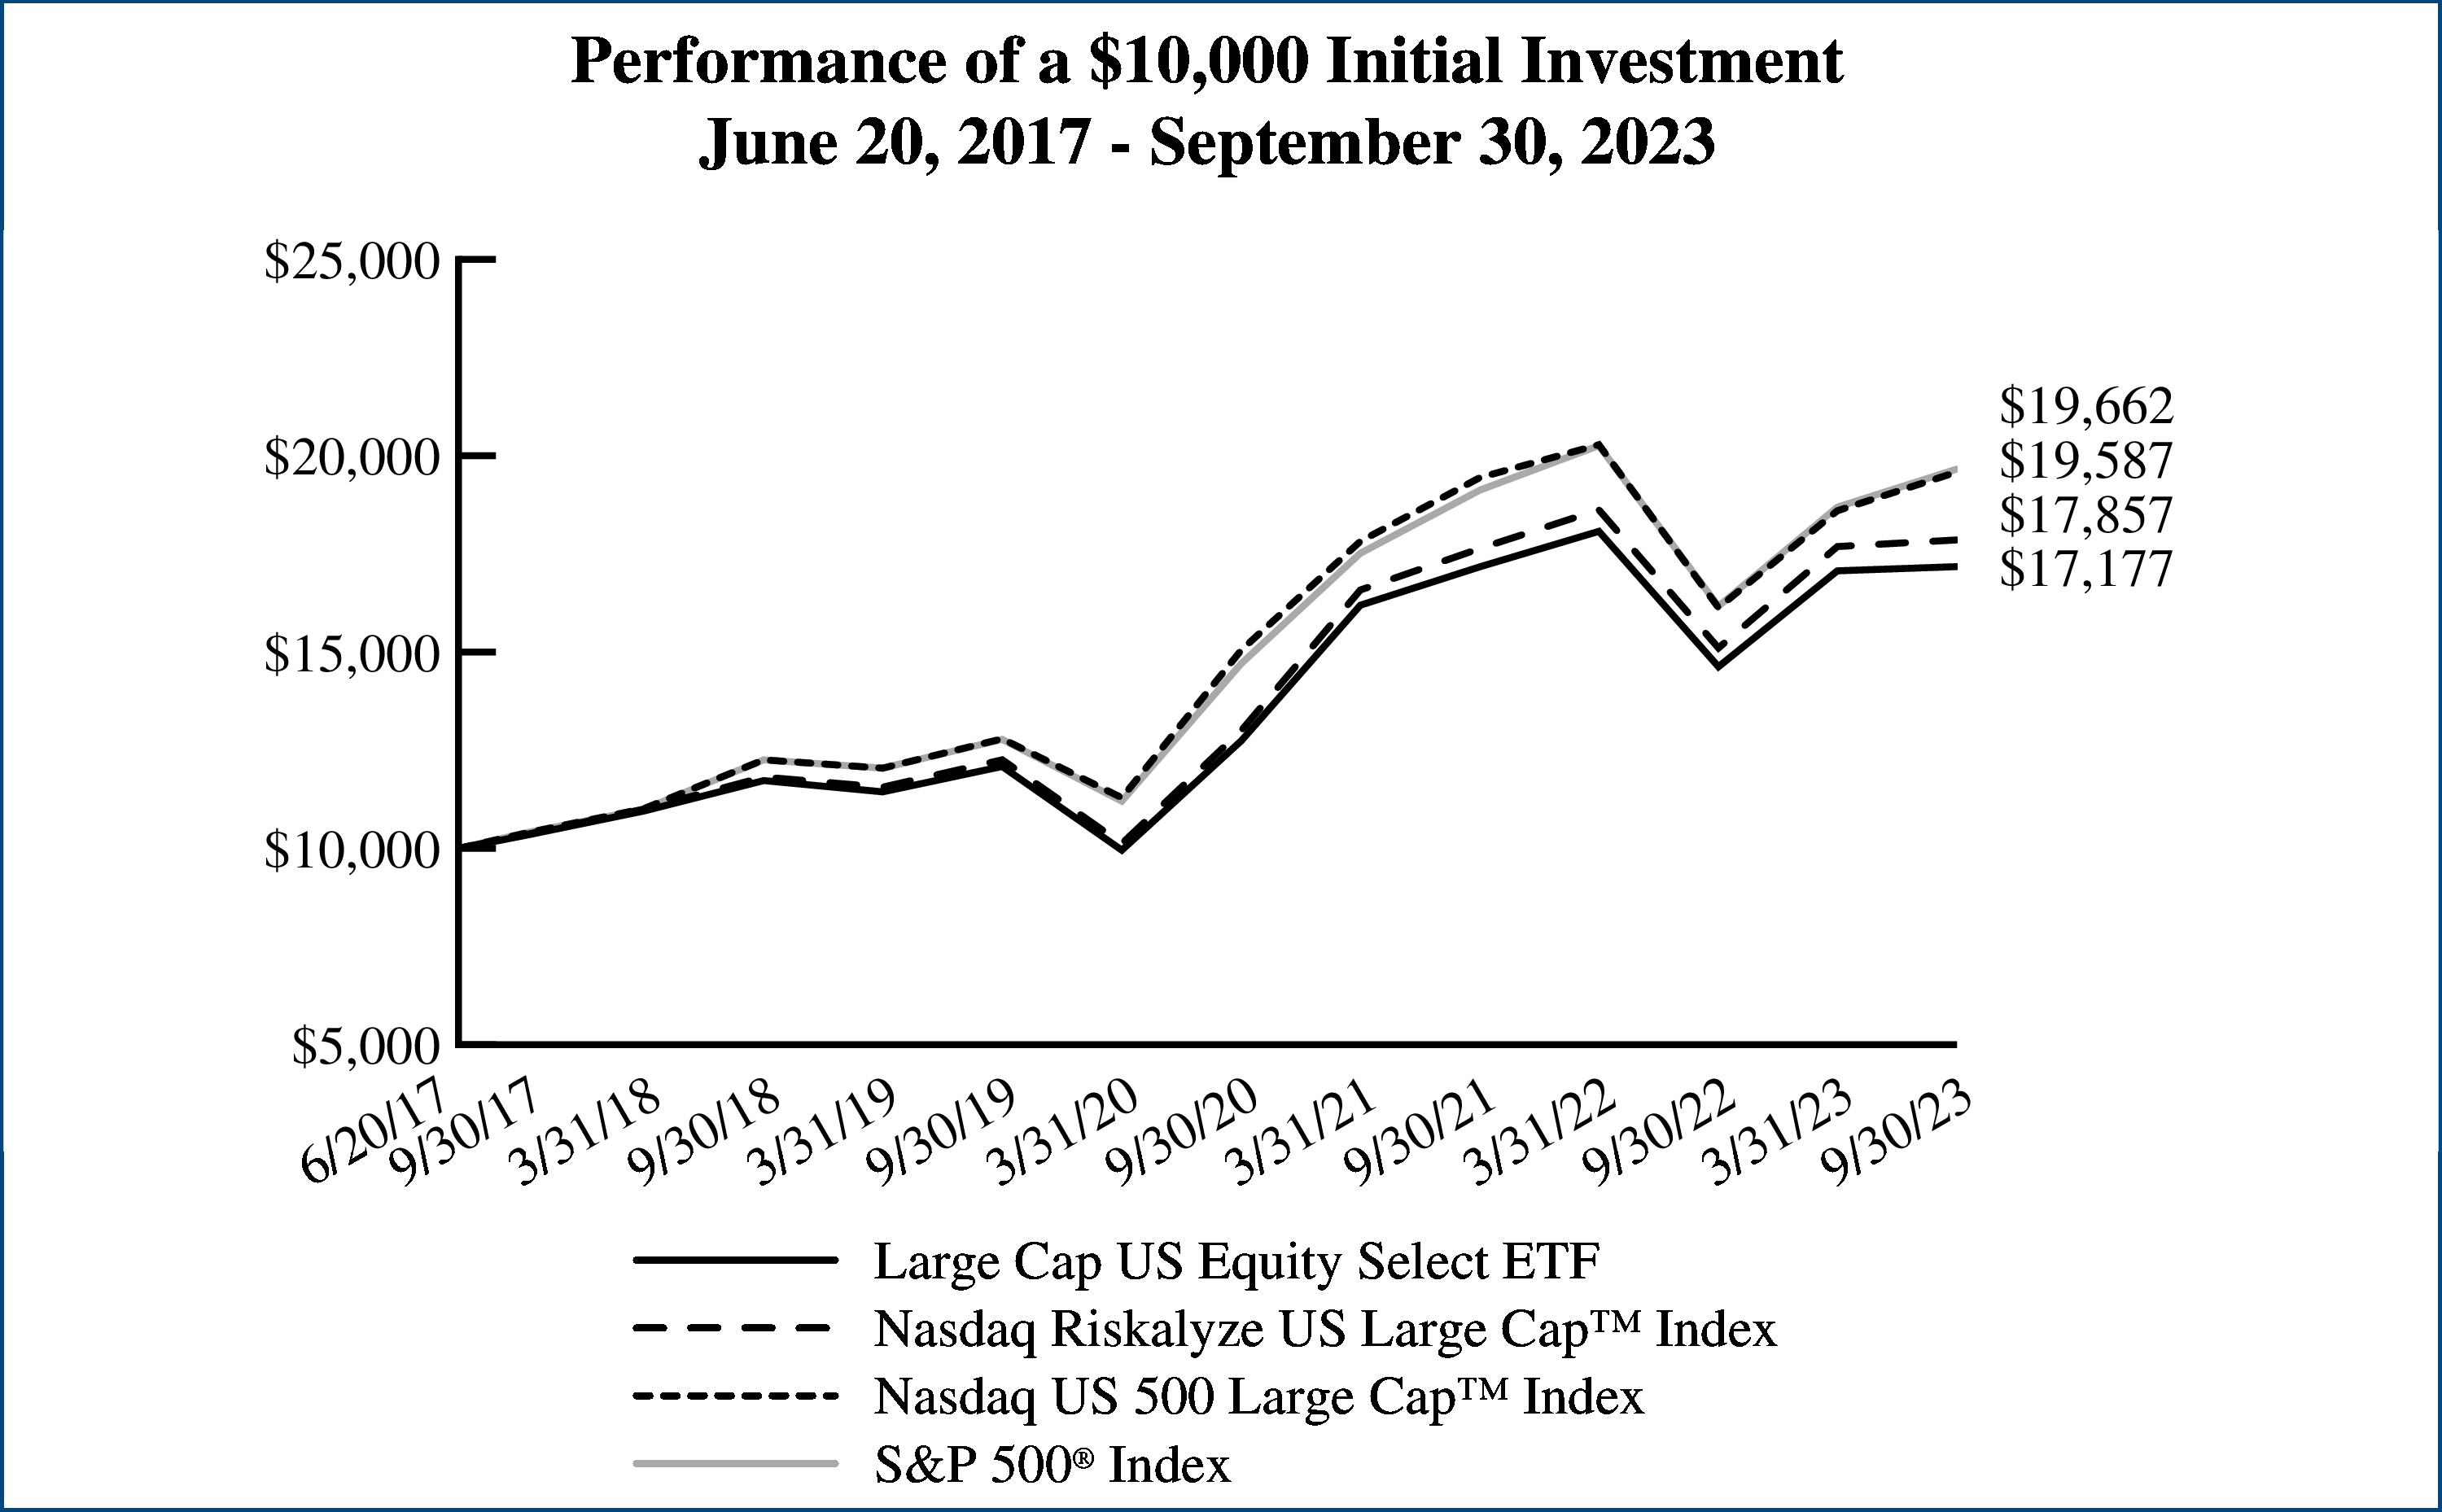2442x1512 pixels.
Task: Select the $17,857 ending value label
Action: pyautogui.click(x=2086, y=516)
